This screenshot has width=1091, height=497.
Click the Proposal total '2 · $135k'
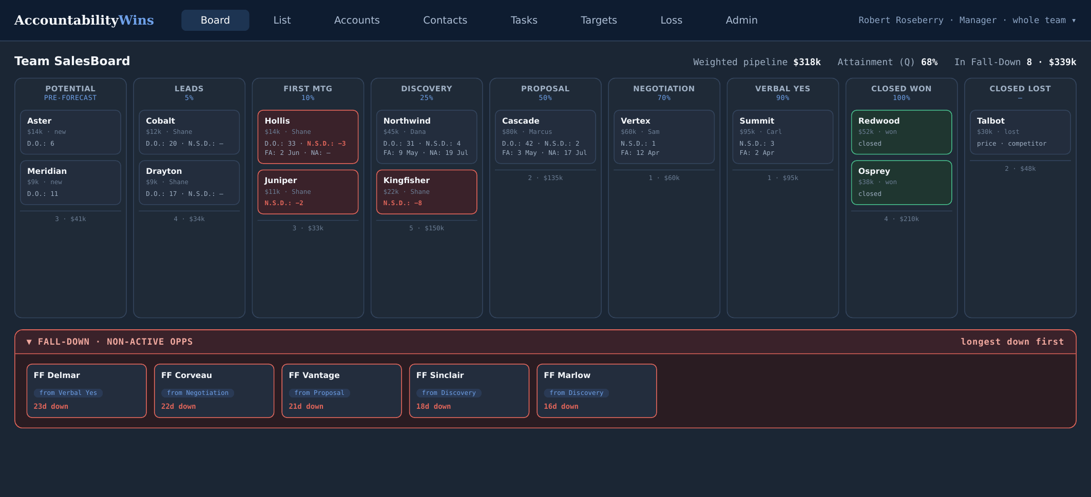click(545, 178)
